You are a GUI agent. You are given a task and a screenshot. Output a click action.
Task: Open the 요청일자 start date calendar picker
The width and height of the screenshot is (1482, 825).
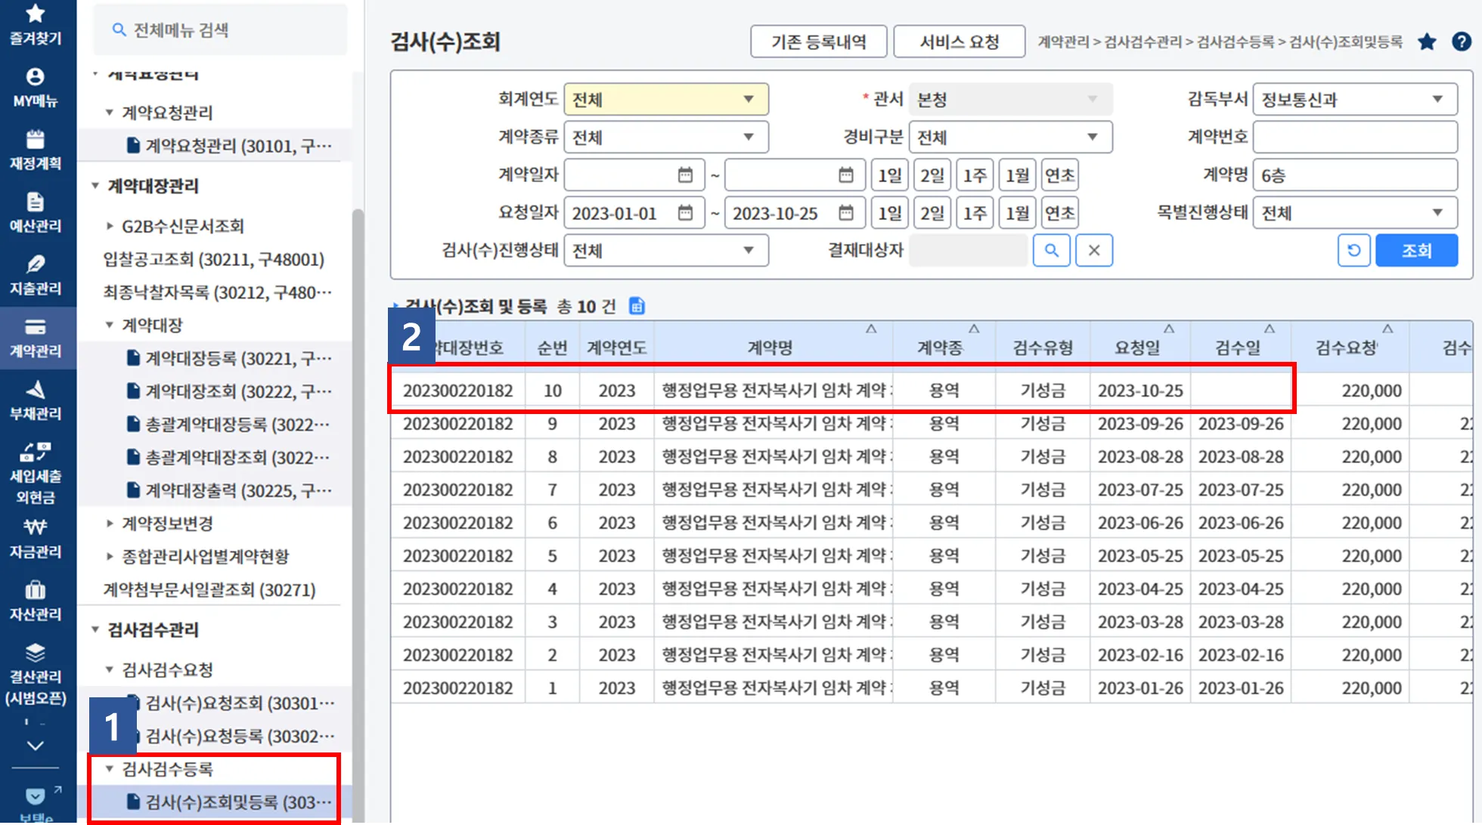[x=685, y=213]
